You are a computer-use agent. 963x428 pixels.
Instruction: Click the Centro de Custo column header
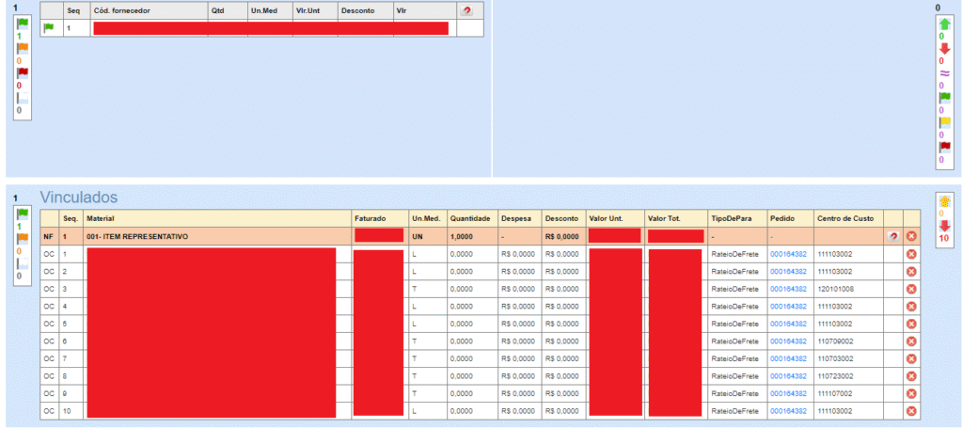(x=846, y=218)
